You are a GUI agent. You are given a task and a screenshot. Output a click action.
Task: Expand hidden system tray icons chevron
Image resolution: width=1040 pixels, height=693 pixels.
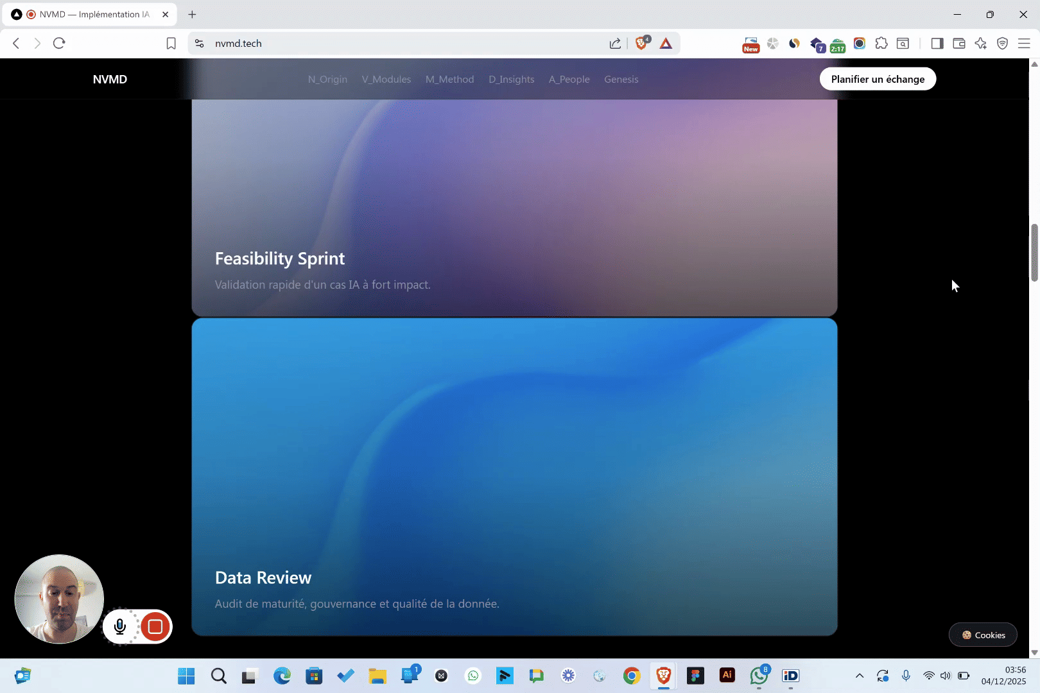(x=860, y=676)
